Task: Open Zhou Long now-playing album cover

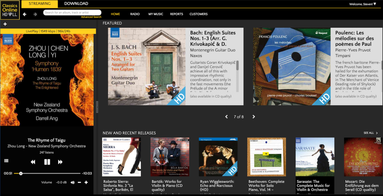Action: click(x=47, y=80)
